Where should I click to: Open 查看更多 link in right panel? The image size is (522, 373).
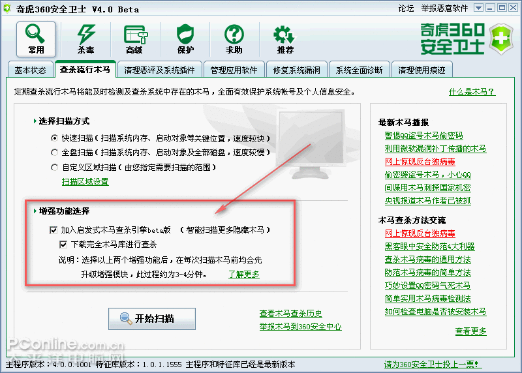(470, 331)
